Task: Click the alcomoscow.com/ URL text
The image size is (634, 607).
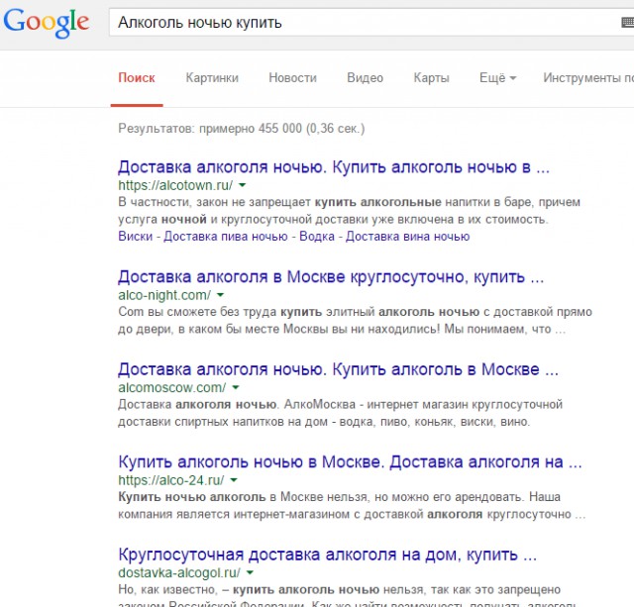Action: point(172,387)
